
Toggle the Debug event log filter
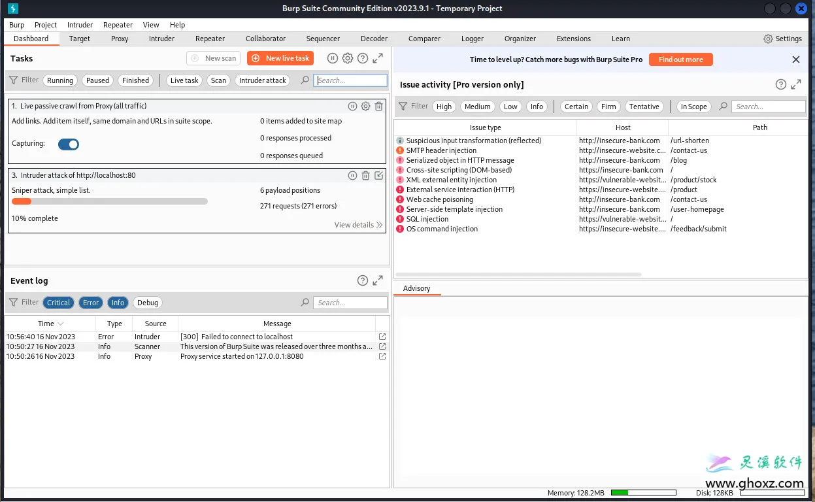tap(148, 303)
